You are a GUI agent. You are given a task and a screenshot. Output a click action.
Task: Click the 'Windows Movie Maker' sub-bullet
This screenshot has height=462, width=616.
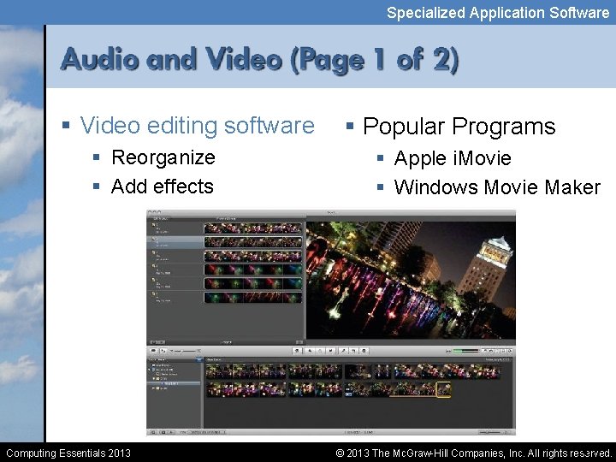click(x=497, y=187)
